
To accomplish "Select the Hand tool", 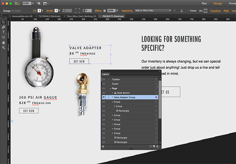I will (4, 43).
